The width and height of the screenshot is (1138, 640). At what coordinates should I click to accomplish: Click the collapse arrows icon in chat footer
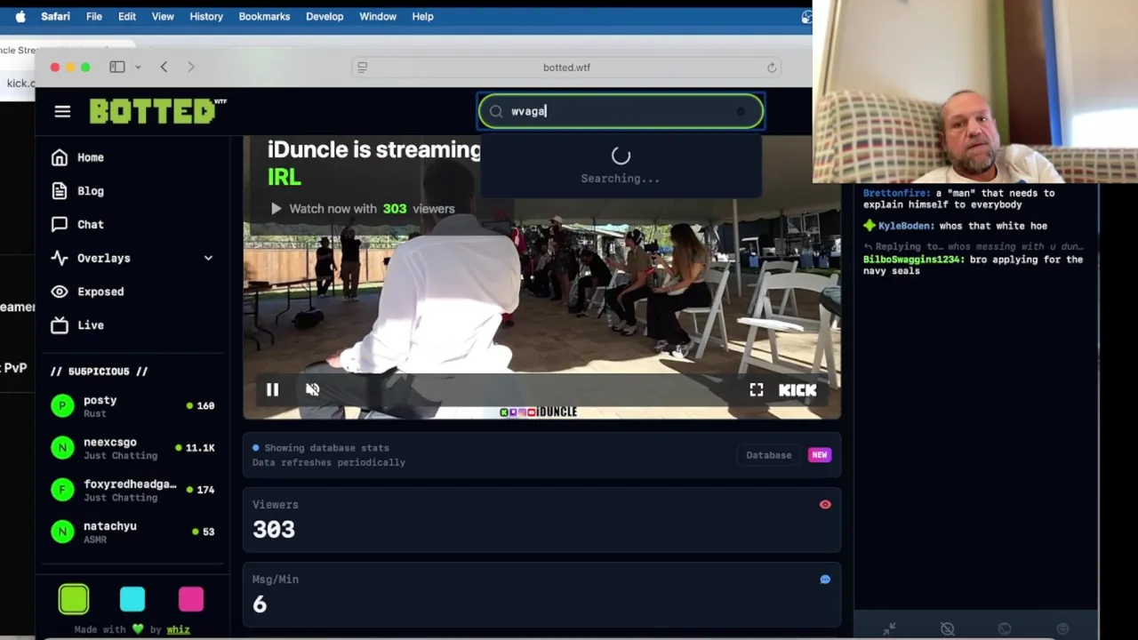point(890,628)
